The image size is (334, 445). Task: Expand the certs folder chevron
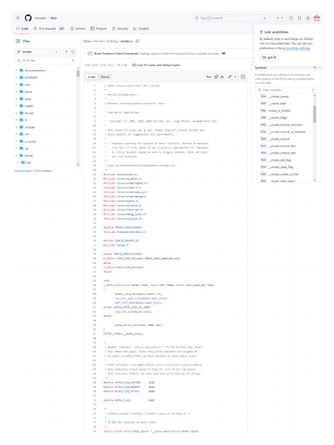tap(16, 99)
